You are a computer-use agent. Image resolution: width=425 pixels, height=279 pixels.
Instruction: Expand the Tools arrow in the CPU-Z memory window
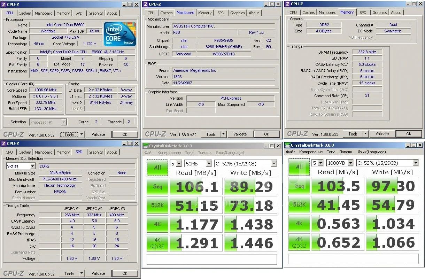(x=366, y=134)
